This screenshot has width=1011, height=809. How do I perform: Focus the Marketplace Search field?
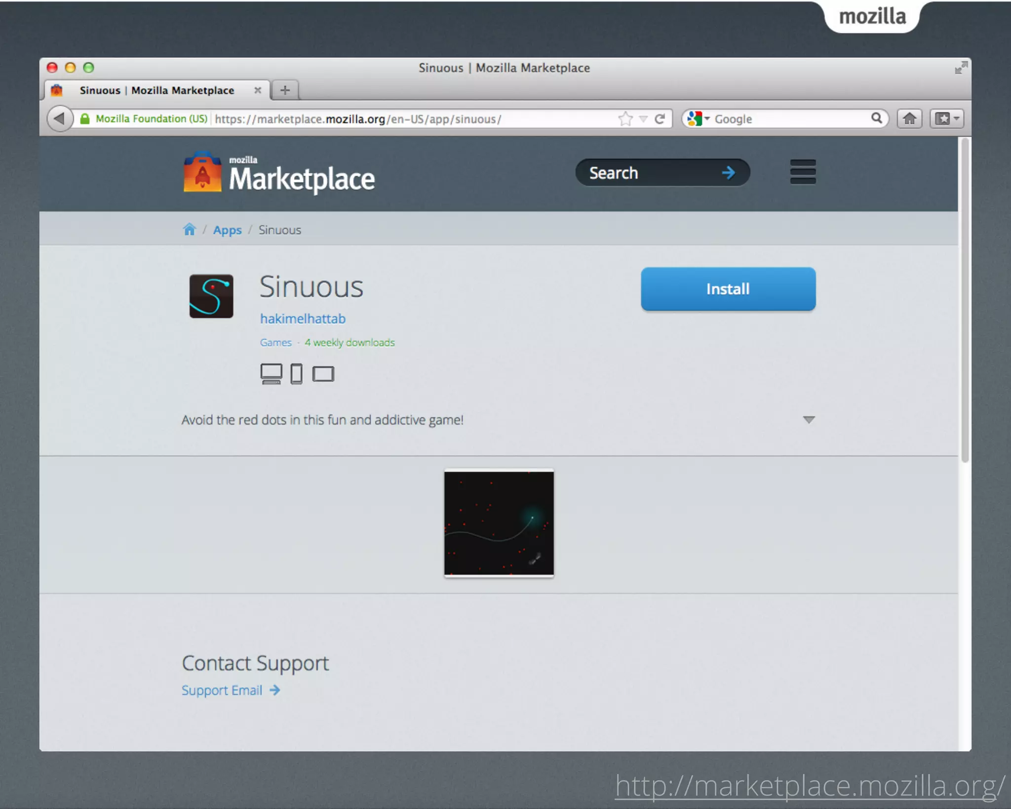click(662, 173)
